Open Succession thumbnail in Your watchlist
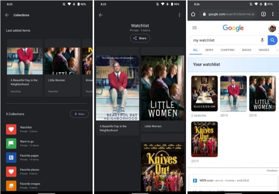 [204, 94]
